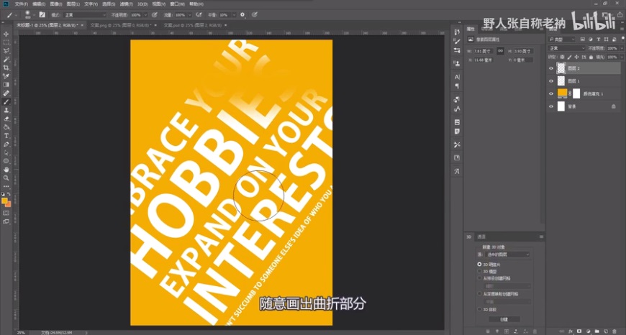The width and height of the screenshot is (626, 335).
Task: Create a new layer icon
Action: click(x=606, y=331)
